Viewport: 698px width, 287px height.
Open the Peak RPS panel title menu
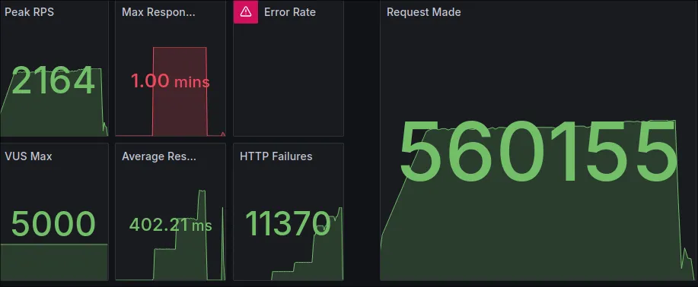(30, 12)
